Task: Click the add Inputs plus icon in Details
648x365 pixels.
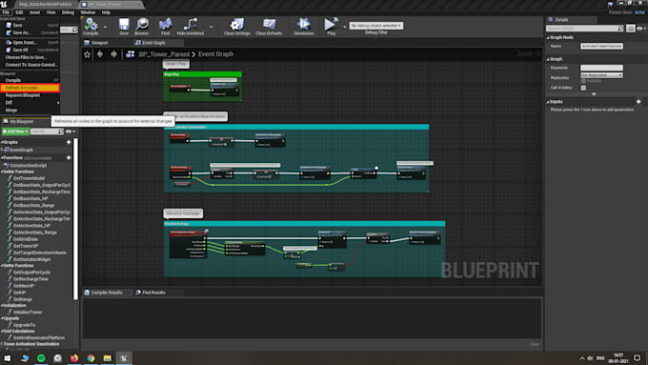Action: pyautogui.click(x=638, y=102)
